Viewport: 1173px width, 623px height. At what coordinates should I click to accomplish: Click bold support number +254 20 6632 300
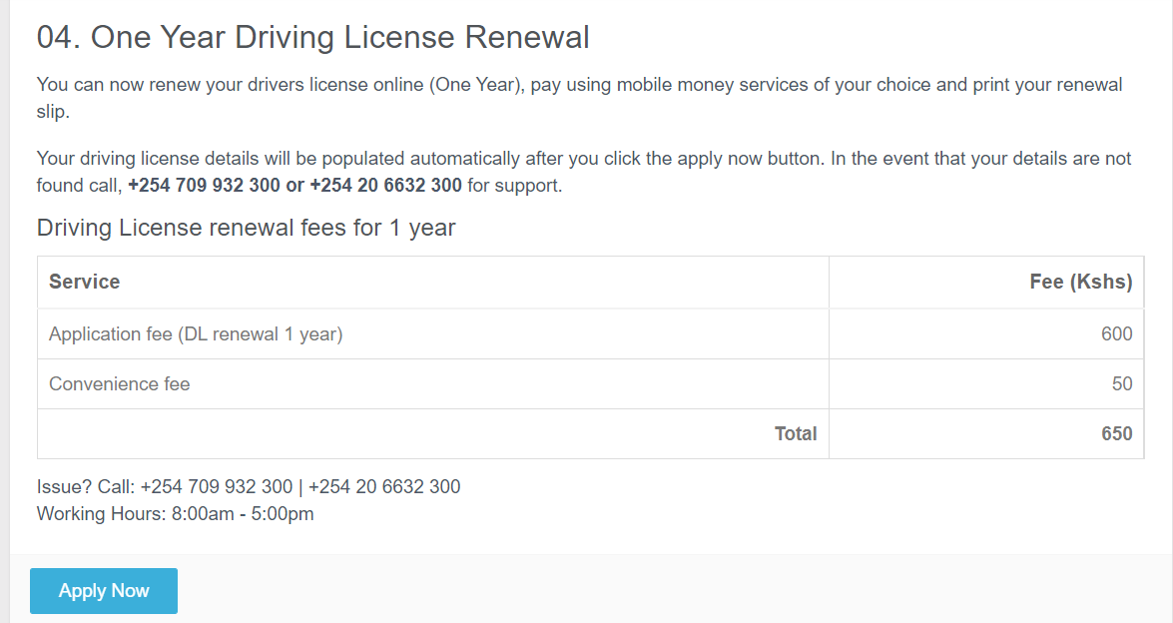(385, 186)
